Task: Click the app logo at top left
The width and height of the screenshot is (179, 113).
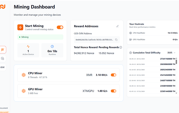Action: coord(2,7)
